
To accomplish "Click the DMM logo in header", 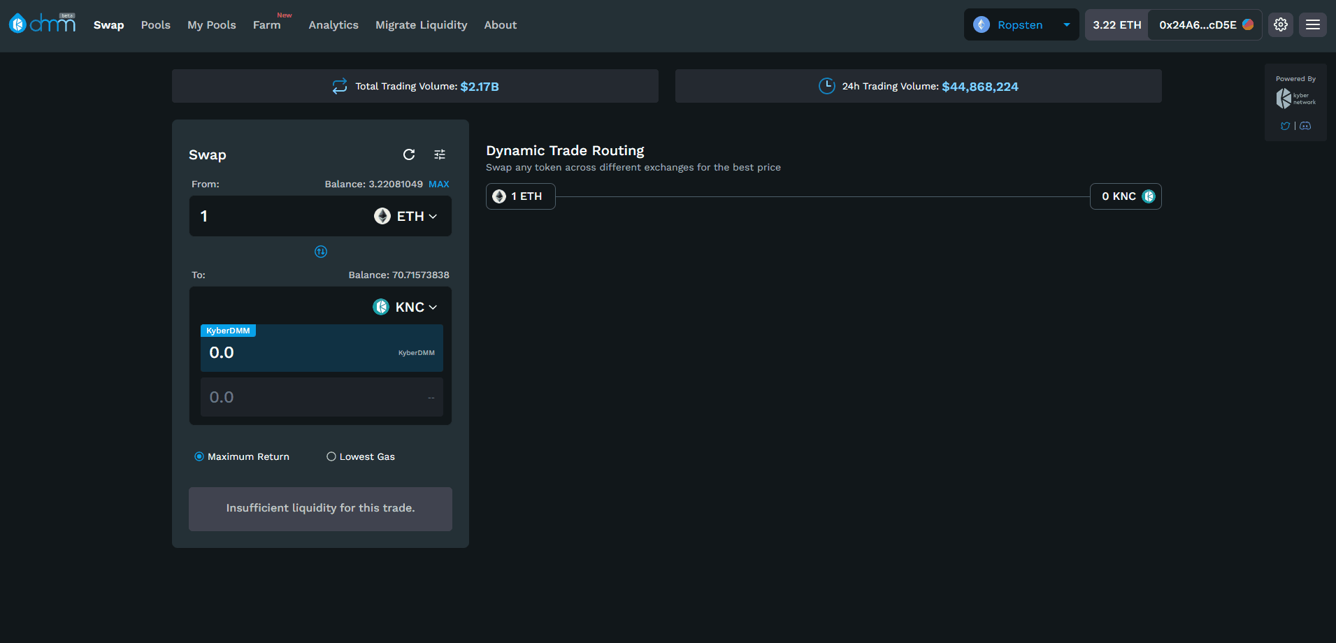I will coord(42,24).
